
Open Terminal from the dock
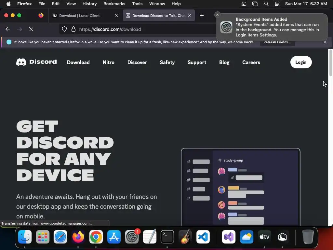click(167, 237)
